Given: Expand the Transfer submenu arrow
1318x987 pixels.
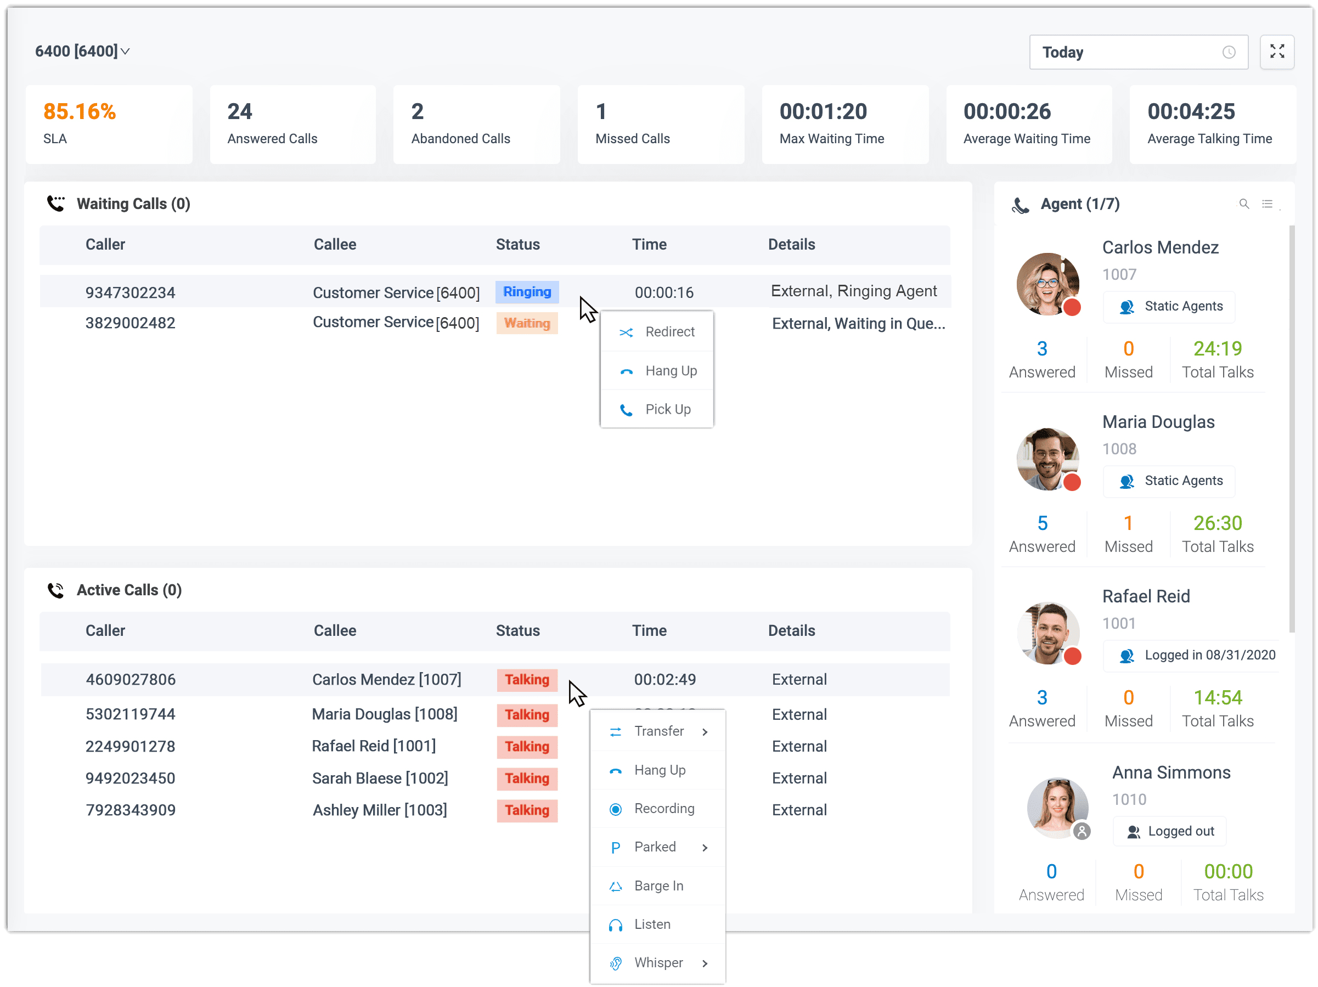Looking at the screenshot, I should (705, 731).
